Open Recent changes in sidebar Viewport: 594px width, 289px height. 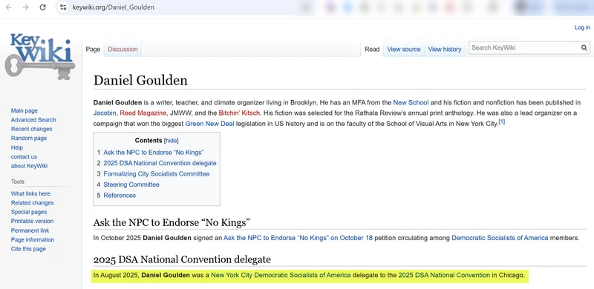[x=31, y=129]
